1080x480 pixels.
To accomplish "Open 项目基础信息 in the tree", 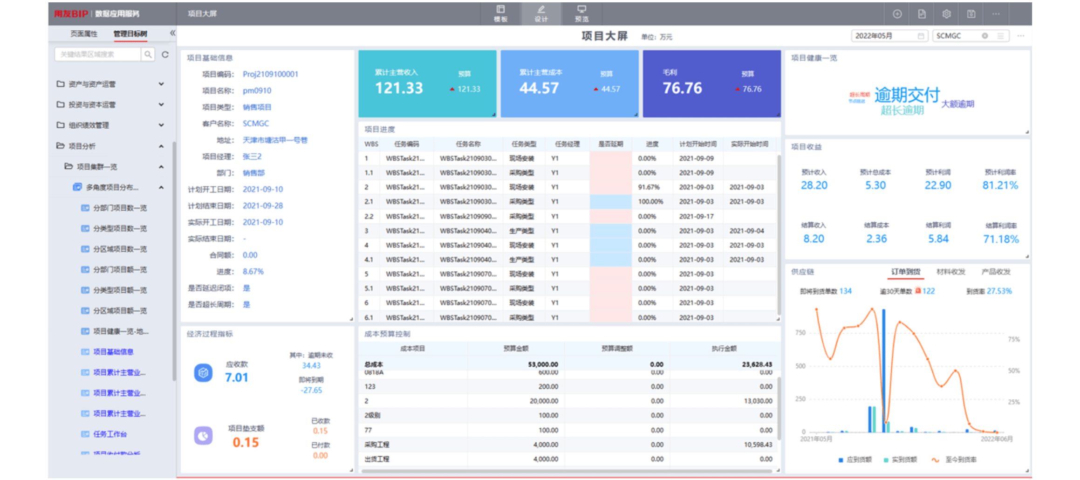I will (113, 352).
